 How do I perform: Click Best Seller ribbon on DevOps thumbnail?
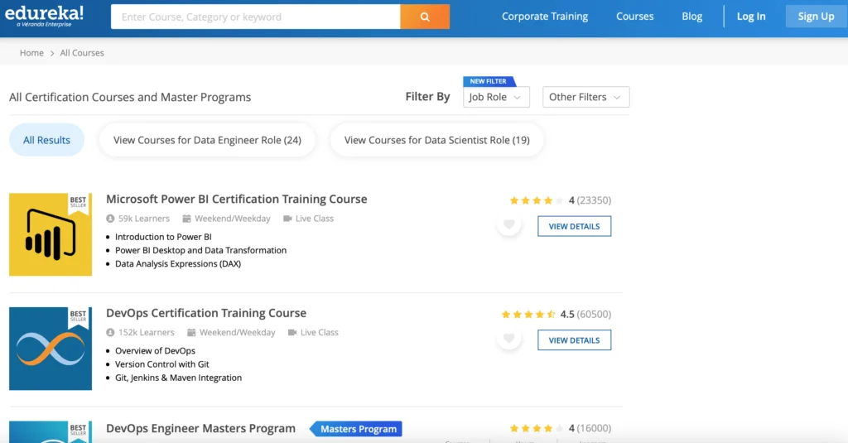coord(79,317)
